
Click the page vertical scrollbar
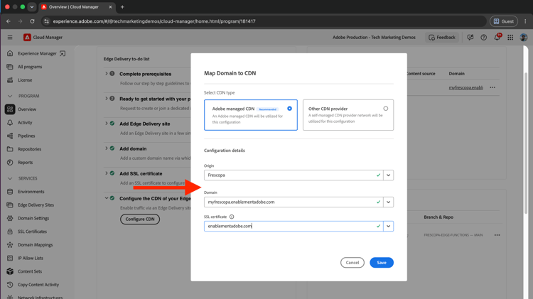tap(526, 143)
